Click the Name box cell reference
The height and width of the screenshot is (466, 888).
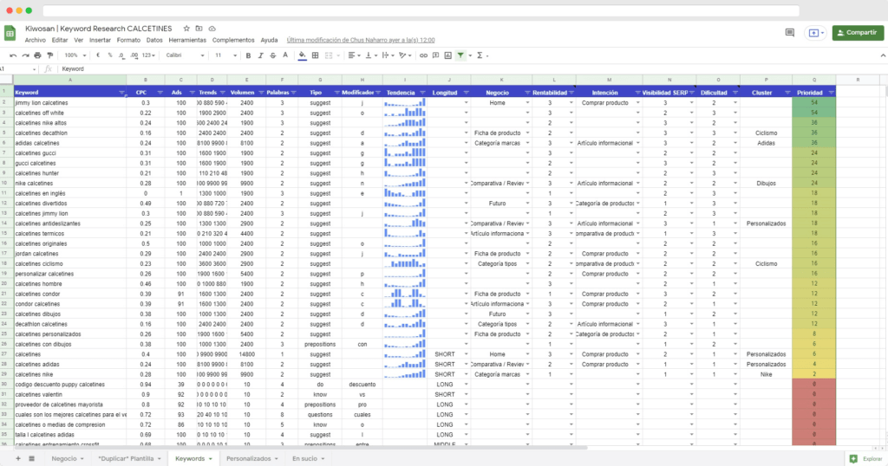click(17, 69)
